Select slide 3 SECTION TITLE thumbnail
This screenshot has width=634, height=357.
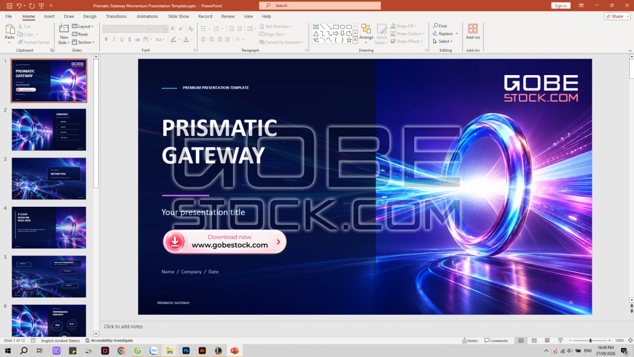(x=49, y=178)
